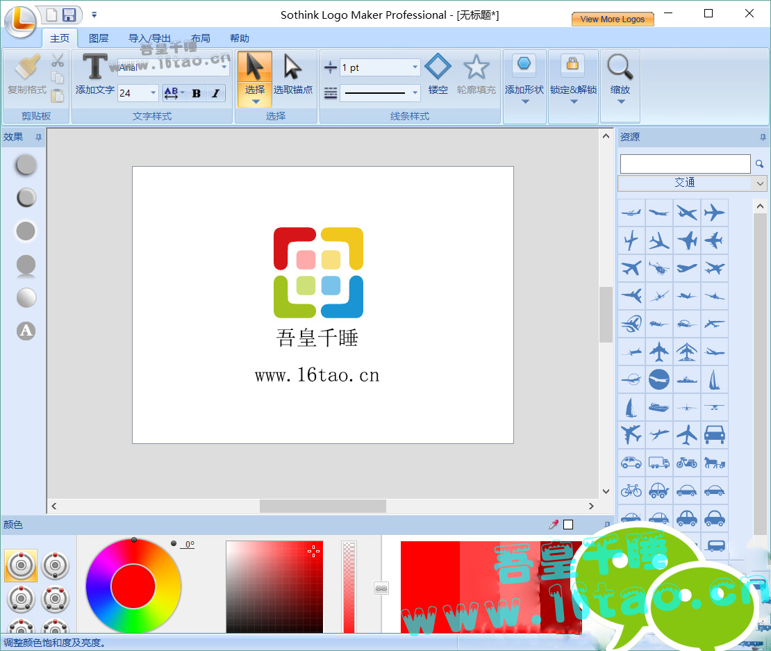The width and height of the screenshot is (771, 651).
Task: Toggle Italic text formatting
Action: pos(215,93)
